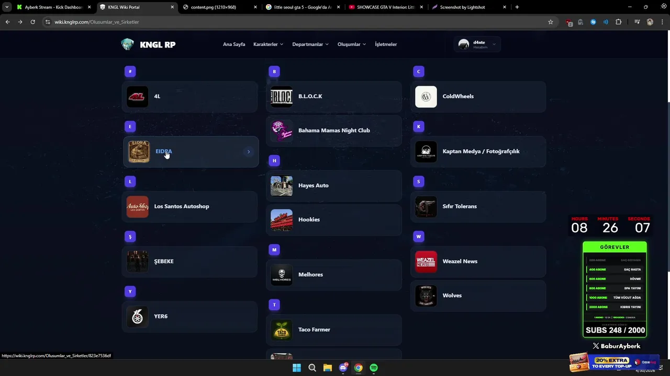Open the media controls icon in Chrome
The height and width of the screenshot is (376, 670).
tap(637, 22)
